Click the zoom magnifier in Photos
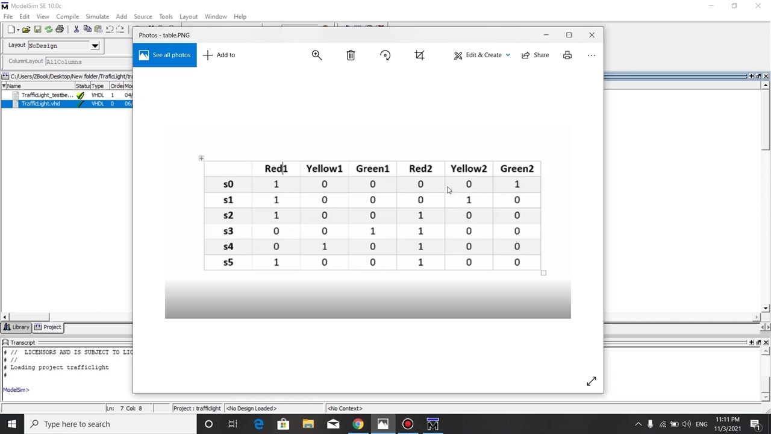The height and width of the screenshot is (434, 771). click(x=317, y=55)
